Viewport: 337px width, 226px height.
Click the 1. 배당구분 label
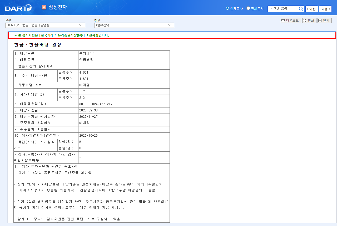24,54
